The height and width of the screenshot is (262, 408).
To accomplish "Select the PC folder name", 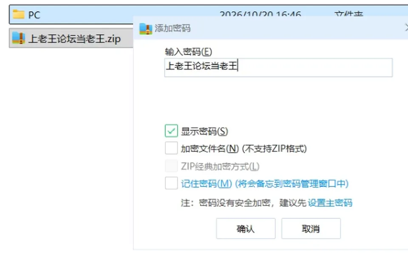I will pos(34,15).
